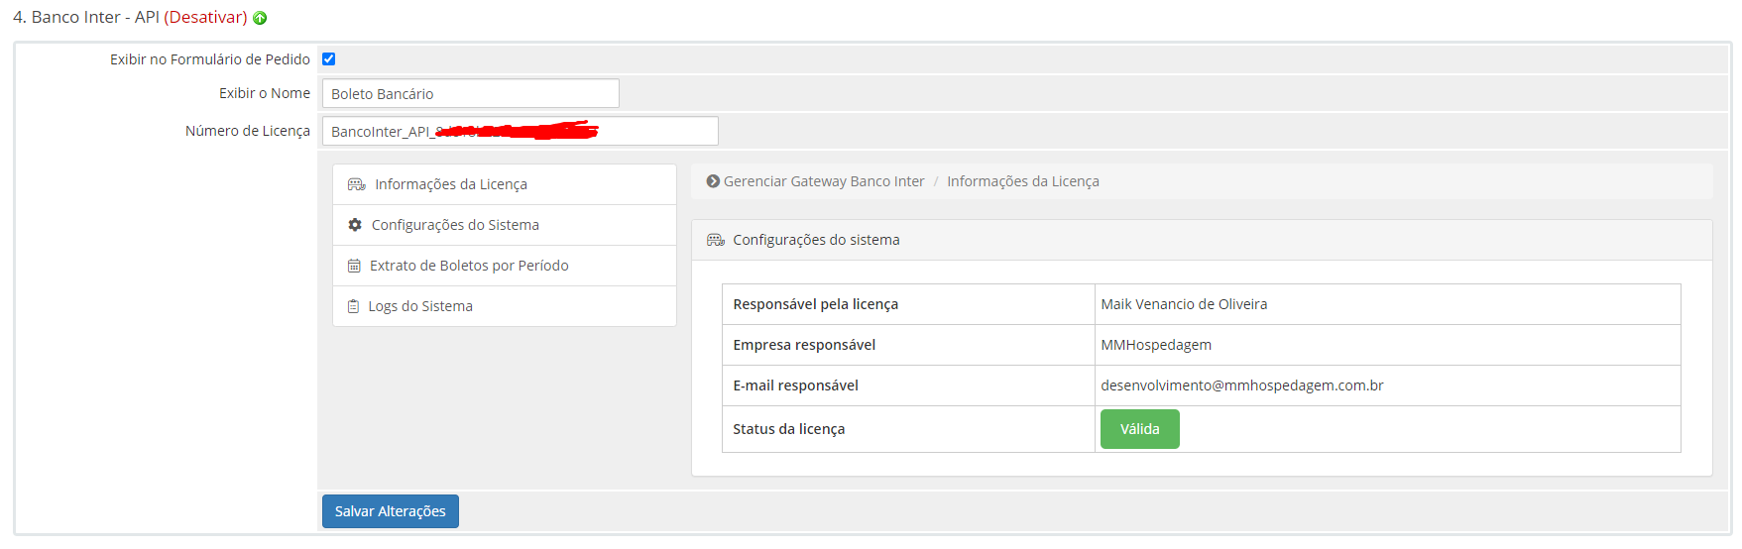Image resolution: width=1742 pixels, height=549 pixels.
Task: Select Extrato de Boletos por Período
Action: tap(505, 266)
